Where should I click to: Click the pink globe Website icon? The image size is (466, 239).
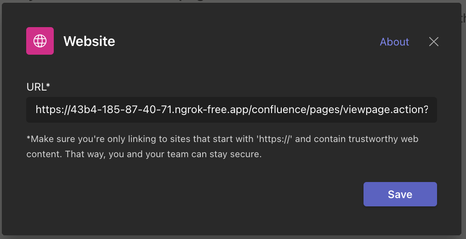tap(40, 41)
